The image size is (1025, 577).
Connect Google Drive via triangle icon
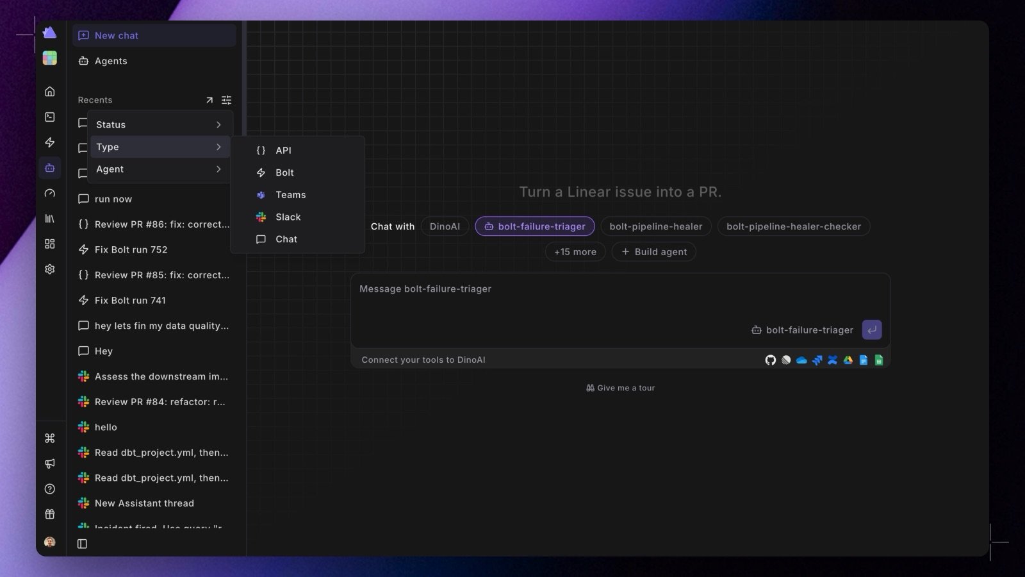coord(848,360)
